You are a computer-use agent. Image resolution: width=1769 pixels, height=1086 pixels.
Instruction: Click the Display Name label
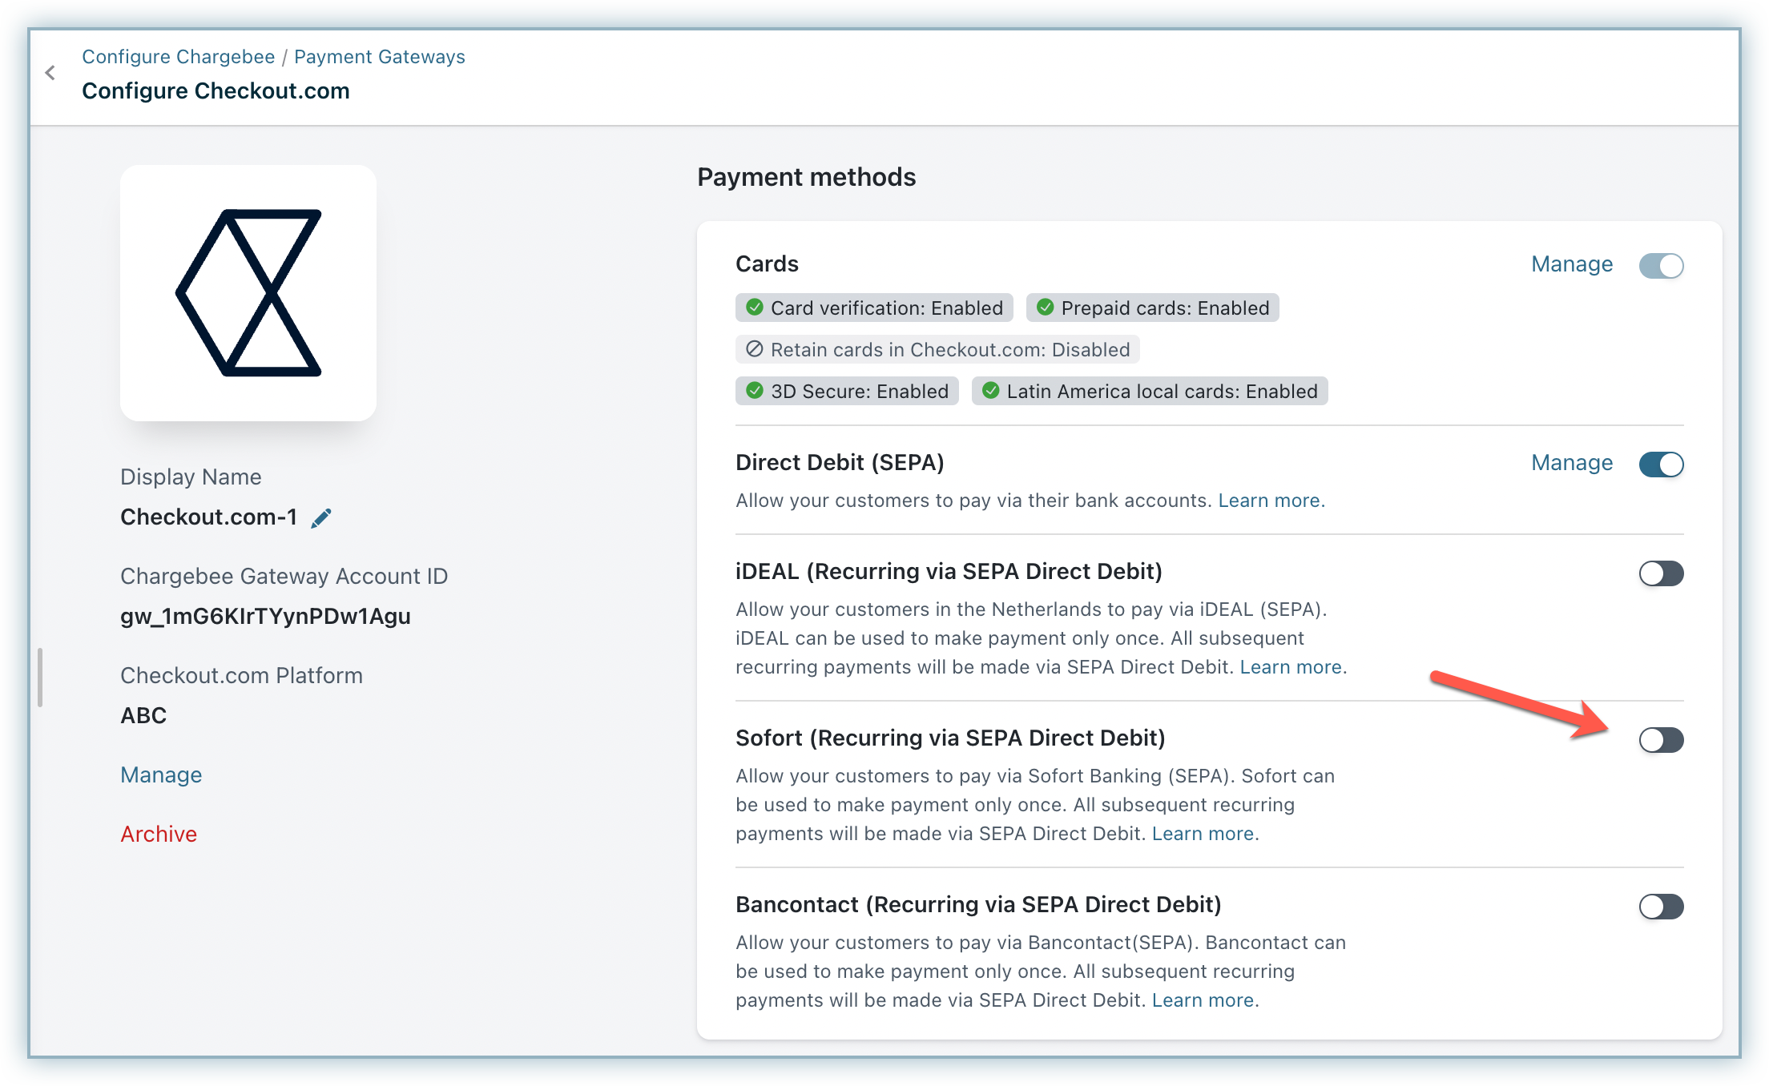coord(191,477)
